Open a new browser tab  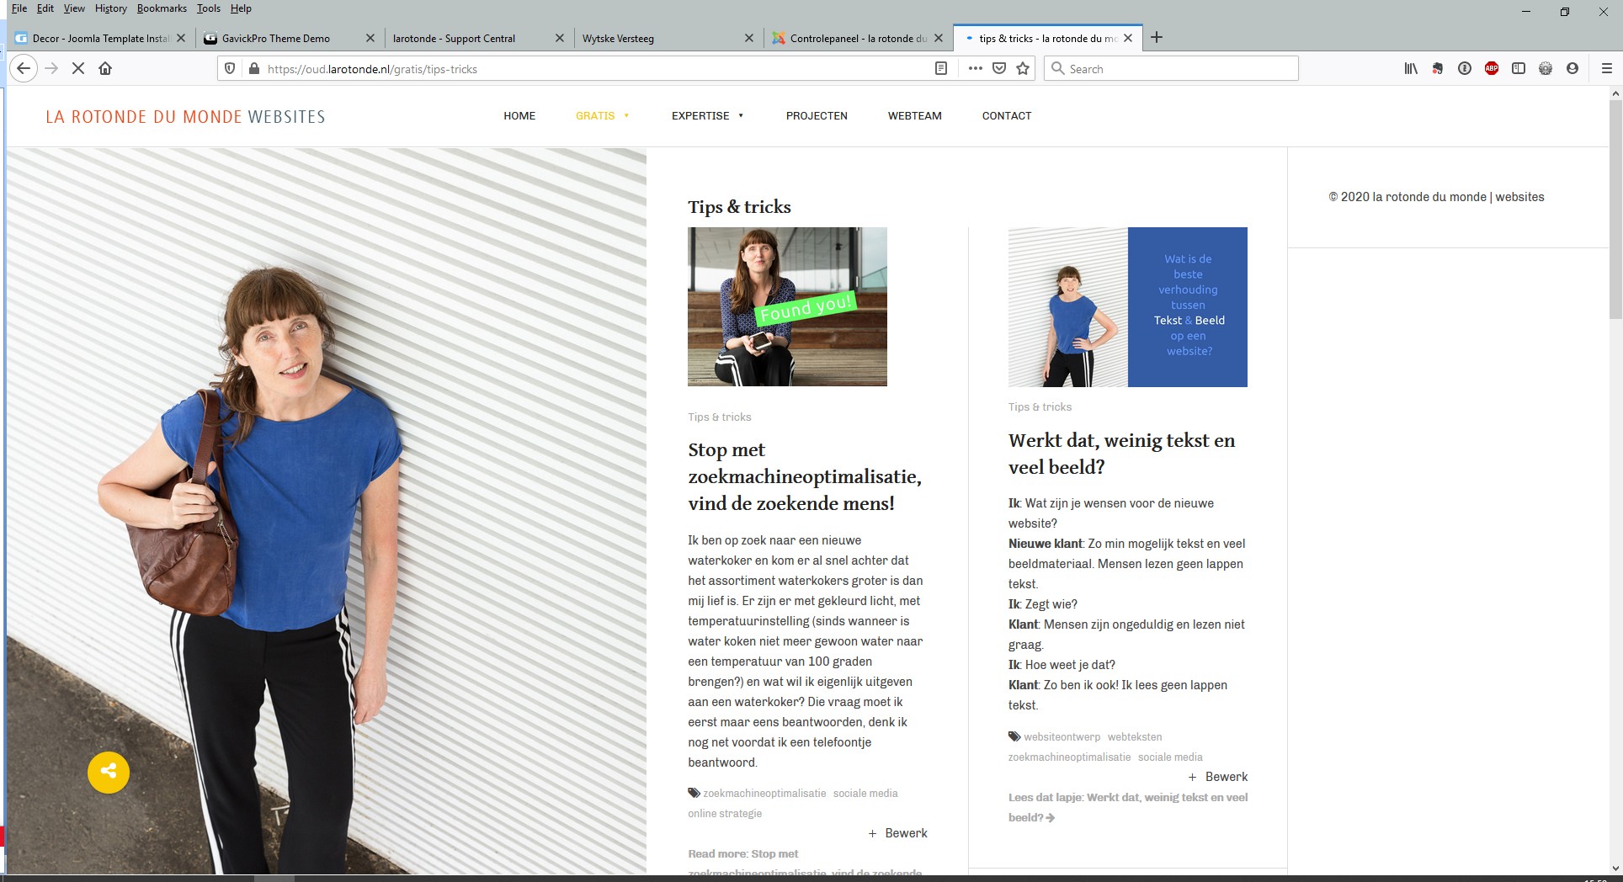click(1157, 38)
